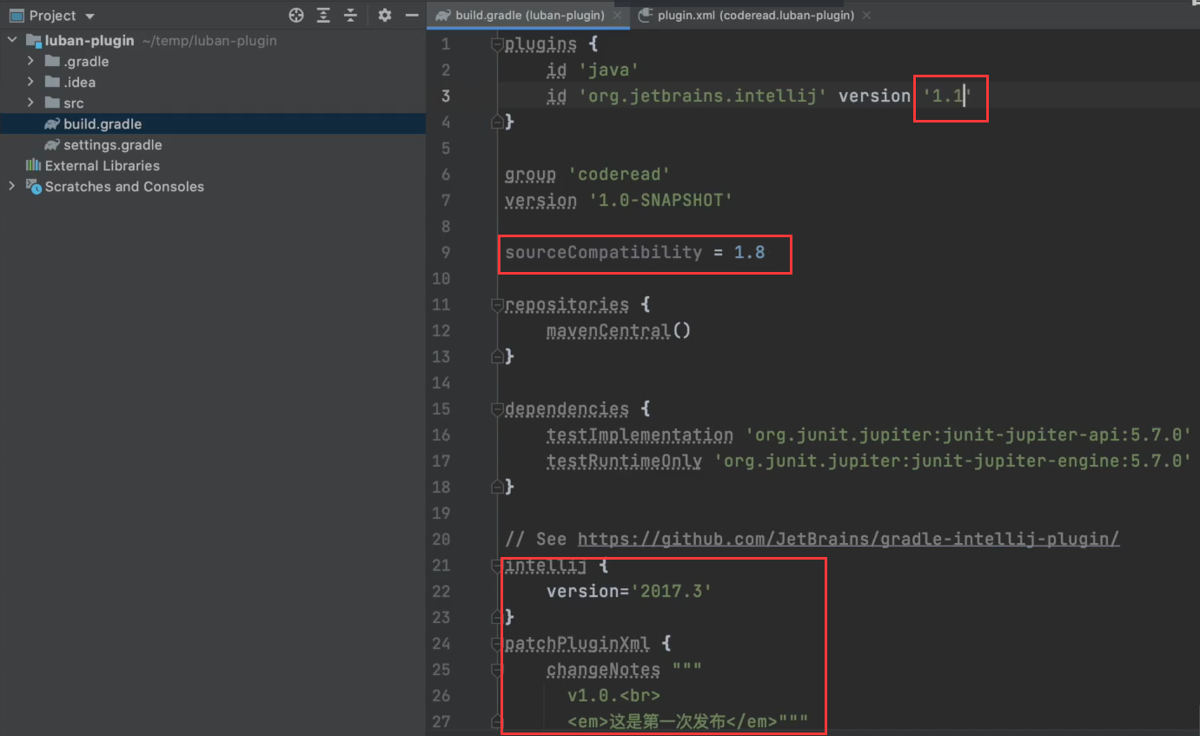
Task: Hide the Project tool window with minus icon
Action: [x=412, y=15]
